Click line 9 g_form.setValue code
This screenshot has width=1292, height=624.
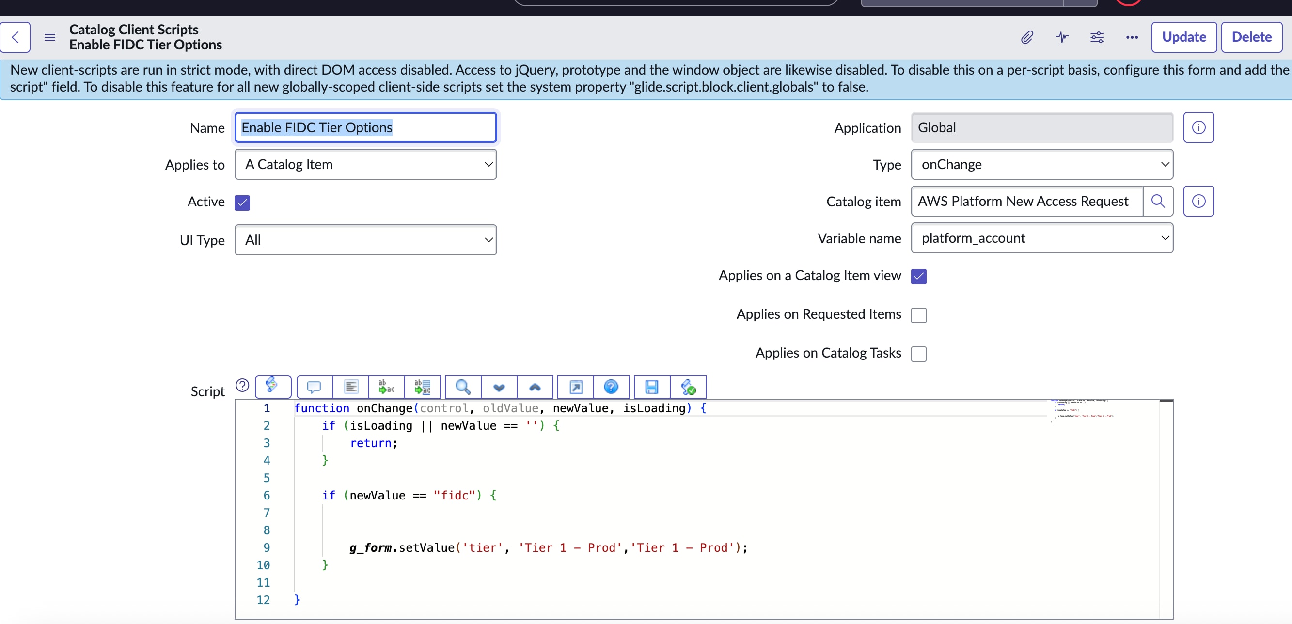[x=548, y=548]
